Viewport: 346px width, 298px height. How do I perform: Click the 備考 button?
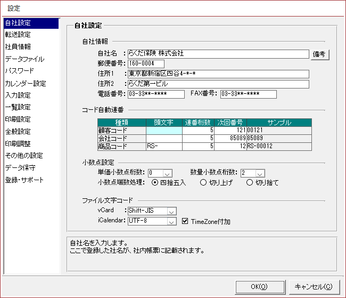point(319,54)
